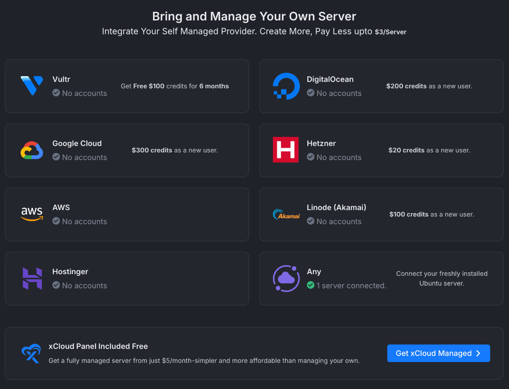Click the Vultr logo icon
This screenshot has width=509, height=389.
pyautogui.click(x=32, y=86)
